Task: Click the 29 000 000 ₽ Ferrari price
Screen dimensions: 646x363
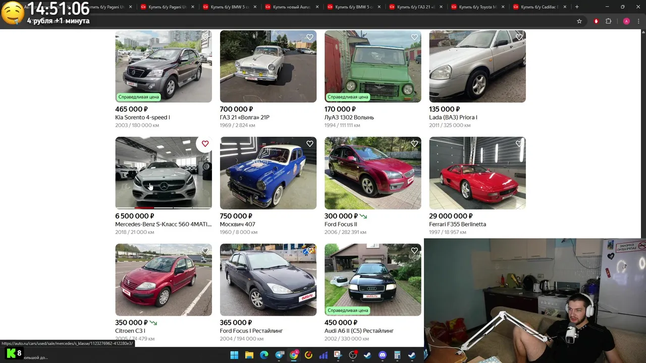Action: point(451,216)
